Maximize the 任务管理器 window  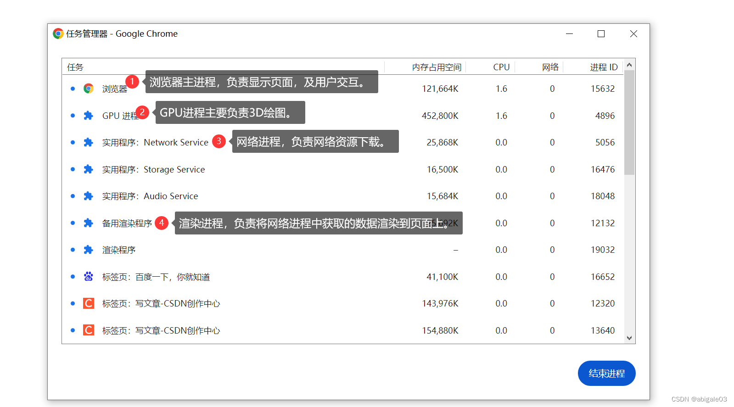tap(601, 33)
